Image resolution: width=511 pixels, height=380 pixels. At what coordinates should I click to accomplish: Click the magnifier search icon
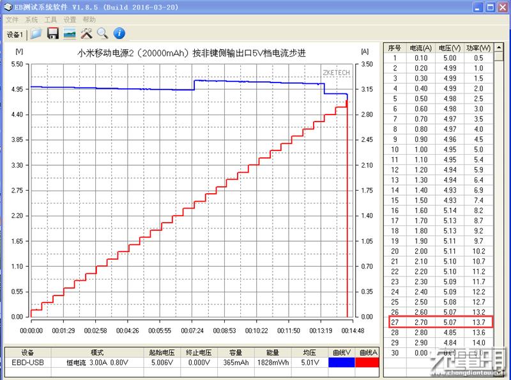tap(103, 33)
